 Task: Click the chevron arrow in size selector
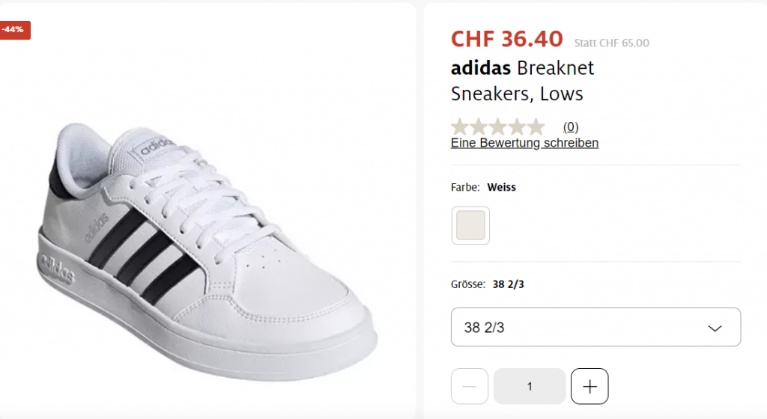tap(715, 328)
